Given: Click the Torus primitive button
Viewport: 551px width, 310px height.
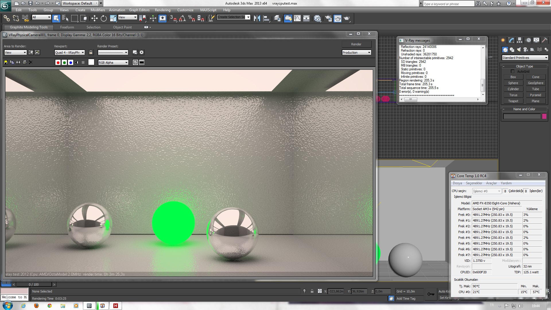Looking at the screenshot, I should tap(513, 95).
